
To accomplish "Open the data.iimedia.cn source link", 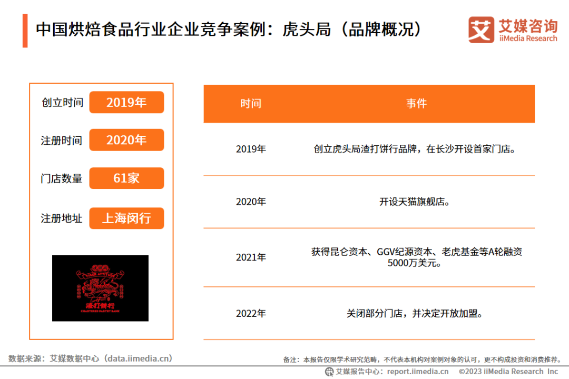I will click(x=139, y=358).
